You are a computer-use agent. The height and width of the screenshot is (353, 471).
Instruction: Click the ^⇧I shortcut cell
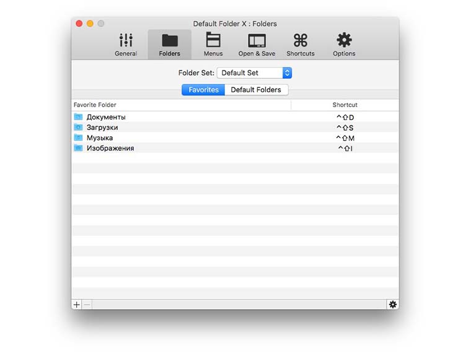tap(345, 148)
